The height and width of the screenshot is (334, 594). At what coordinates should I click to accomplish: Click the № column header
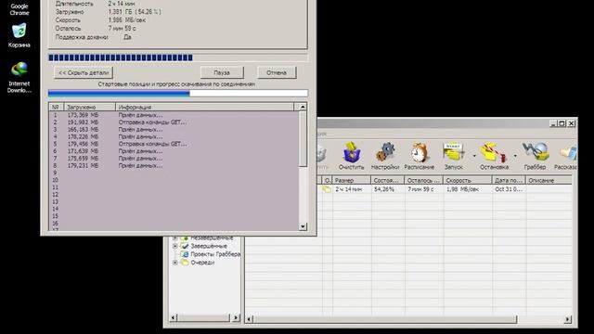[x=56, y=108]
